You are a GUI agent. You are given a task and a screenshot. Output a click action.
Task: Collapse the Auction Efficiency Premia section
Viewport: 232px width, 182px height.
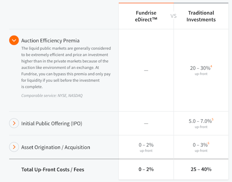pos(14,40)
